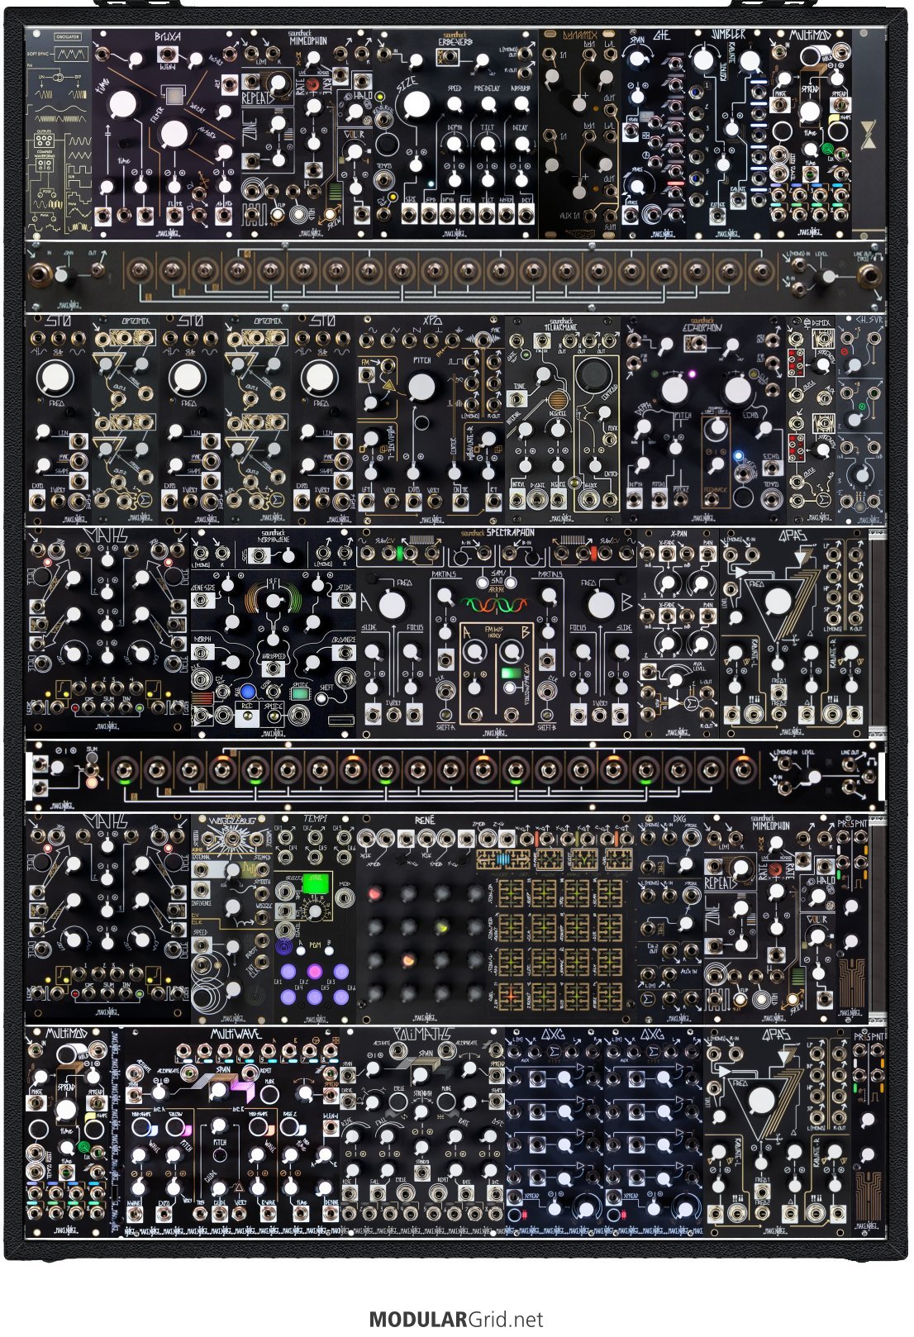
Task: Adjust the large Size knob on Erbe-Verb
Action: pos(417,104)
